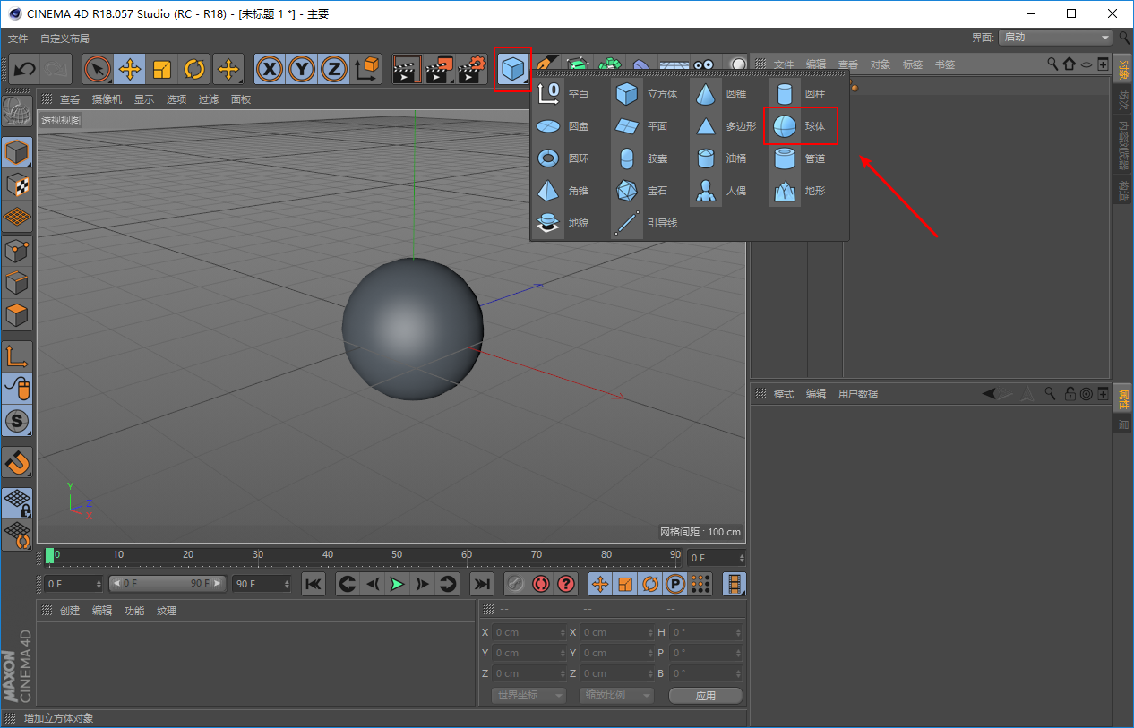Viewport: 1134px width, 728px height.
Task: Toggle position keyframe recording
Action: pos(600,584)
